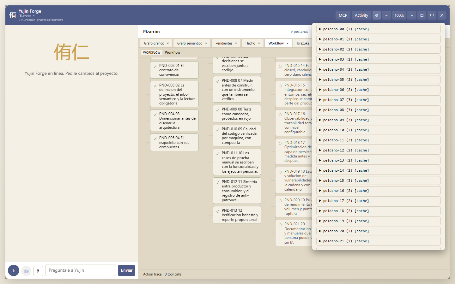Viewport: 455px width, 284px height.
Task: Open the Turnera project dropdown
Action: click(x=27, y=16)
